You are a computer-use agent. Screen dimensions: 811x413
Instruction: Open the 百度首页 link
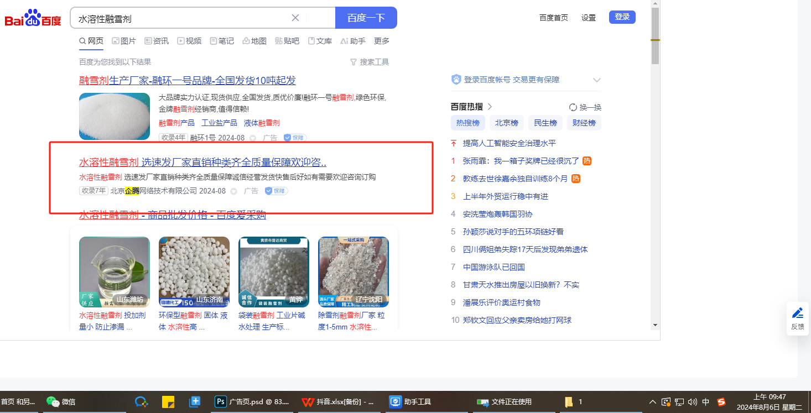click(x=554, y=18)
